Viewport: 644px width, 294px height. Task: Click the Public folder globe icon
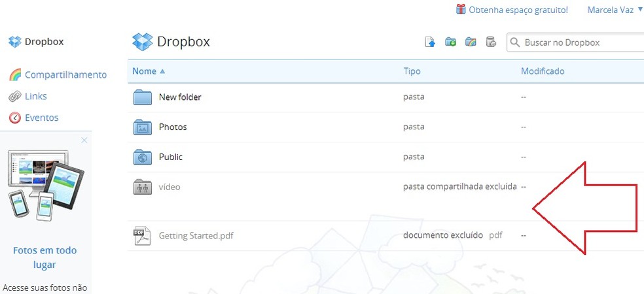point(143,157)
